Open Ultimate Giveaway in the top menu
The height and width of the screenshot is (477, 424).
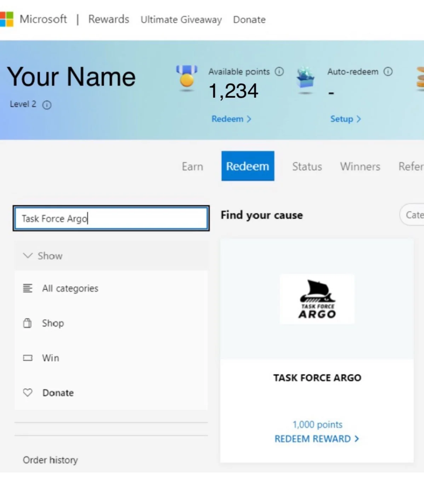coord(181,19)
